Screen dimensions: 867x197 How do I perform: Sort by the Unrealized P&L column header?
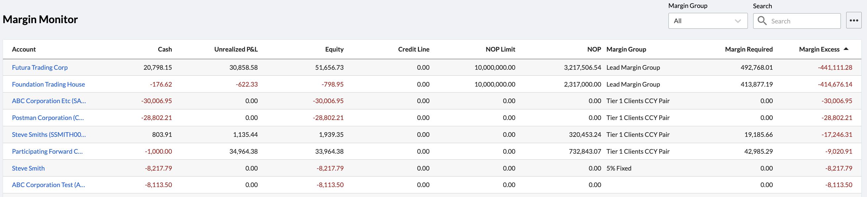point(236,50)
